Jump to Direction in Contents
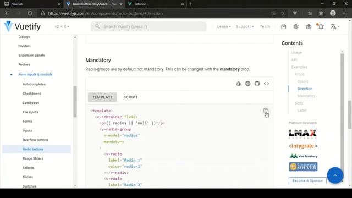 [305, 89]
